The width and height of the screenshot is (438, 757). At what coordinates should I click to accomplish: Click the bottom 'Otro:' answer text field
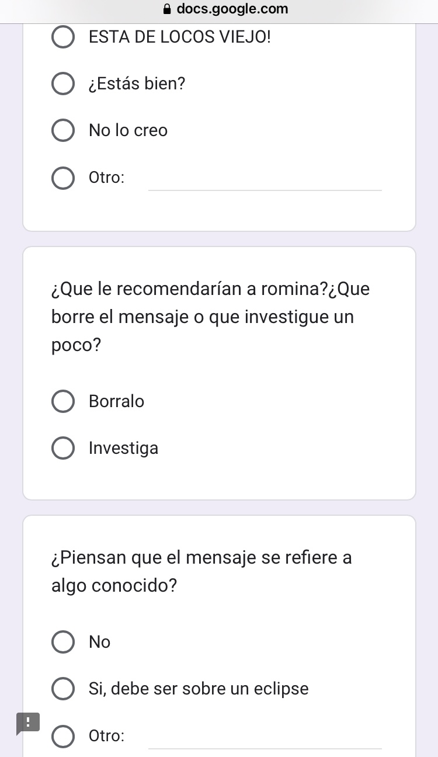coord(265,738)
